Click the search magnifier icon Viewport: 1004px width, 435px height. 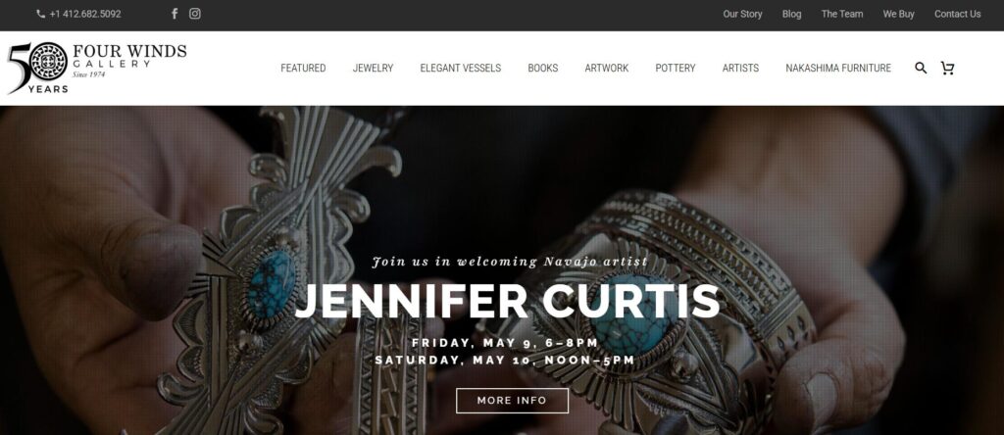click(x=921, y=68)
